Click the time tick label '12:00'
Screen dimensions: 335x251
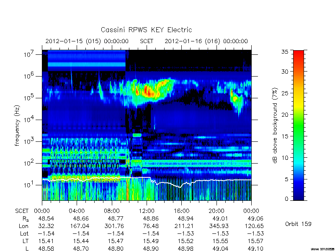(x=147, y=211)
